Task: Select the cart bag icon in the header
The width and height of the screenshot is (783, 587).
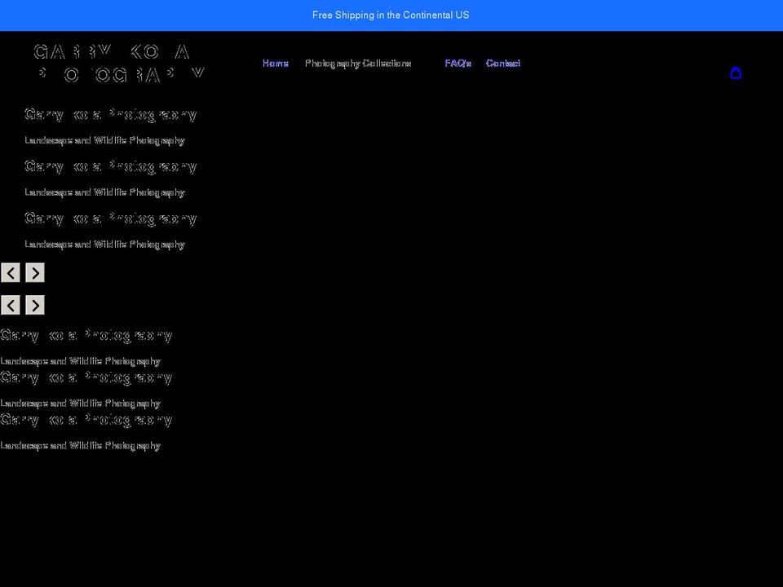Action: 737,73
